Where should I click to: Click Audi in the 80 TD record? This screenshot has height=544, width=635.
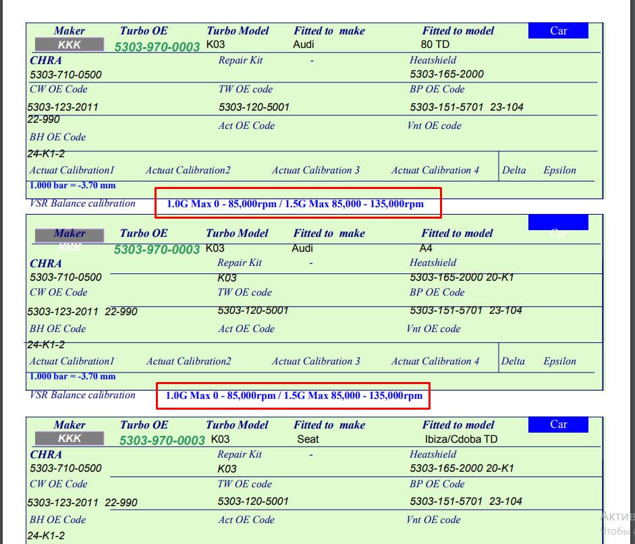tap(303, 44)
